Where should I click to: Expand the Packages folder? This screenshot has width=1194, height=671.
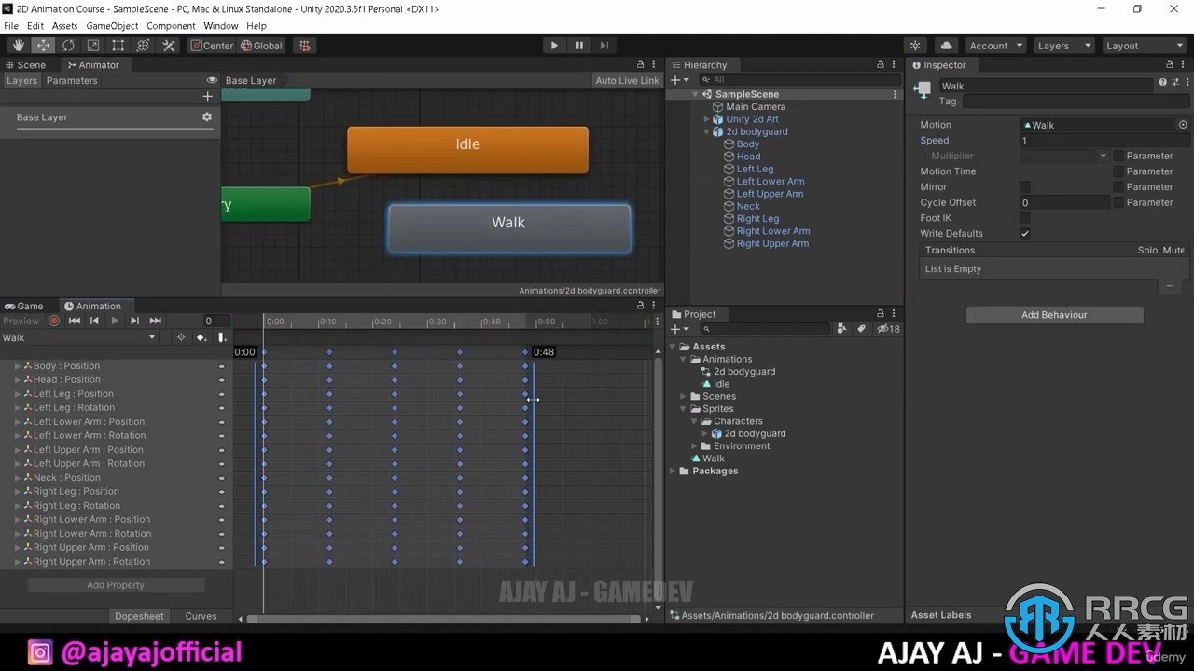point(673,472)
